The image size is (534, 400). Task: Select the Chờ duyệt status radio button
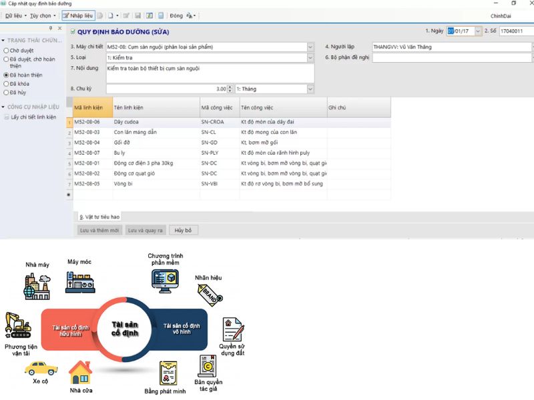7,50
